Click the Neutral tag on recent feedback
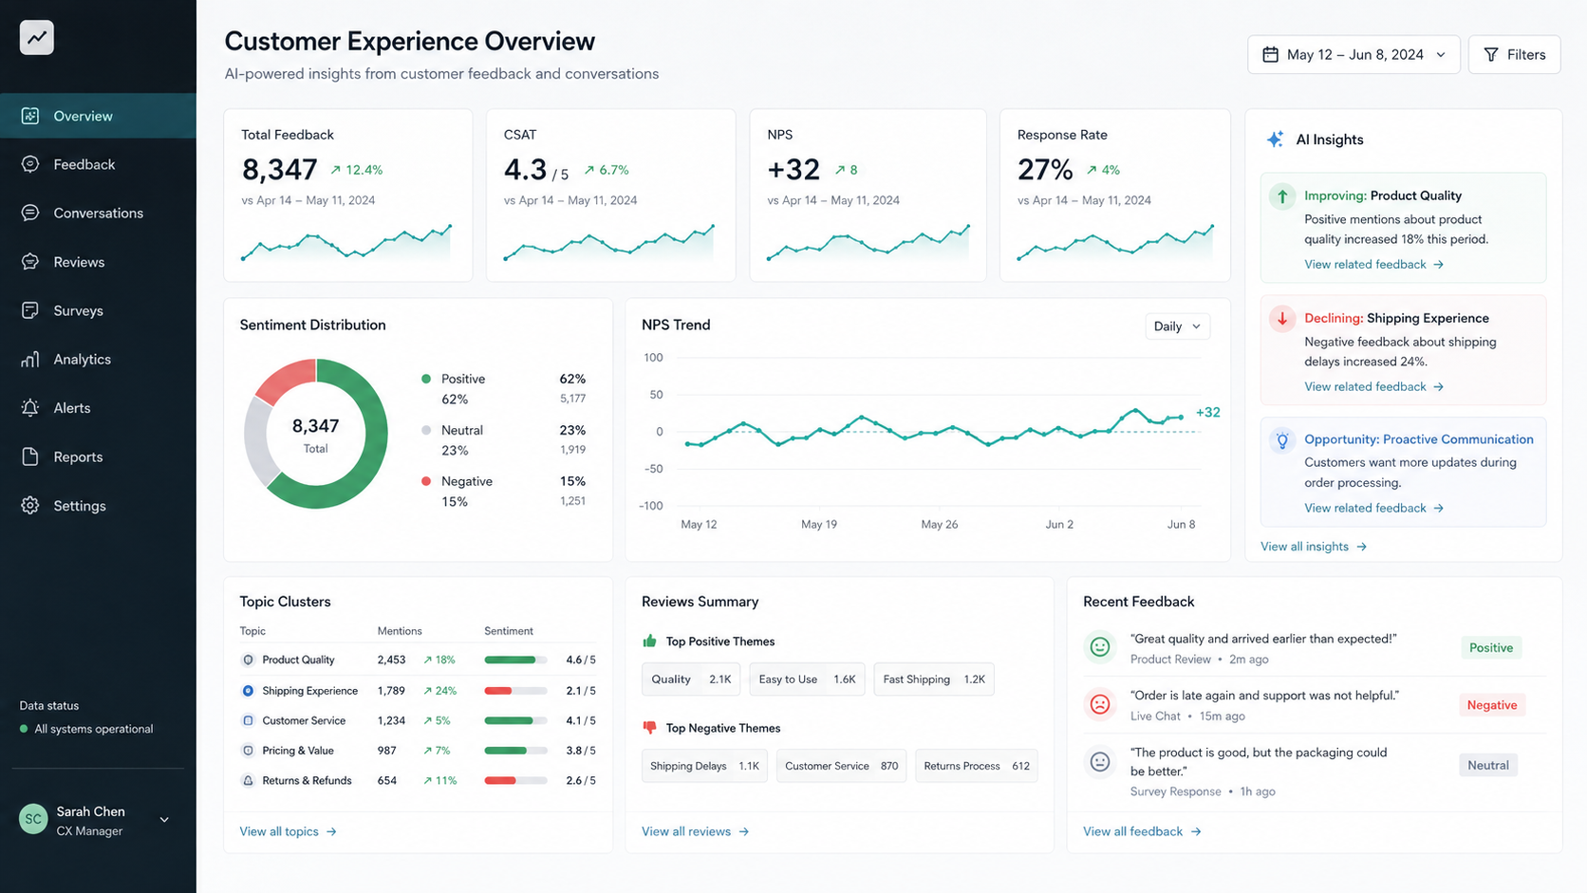 click(1488, 765)
